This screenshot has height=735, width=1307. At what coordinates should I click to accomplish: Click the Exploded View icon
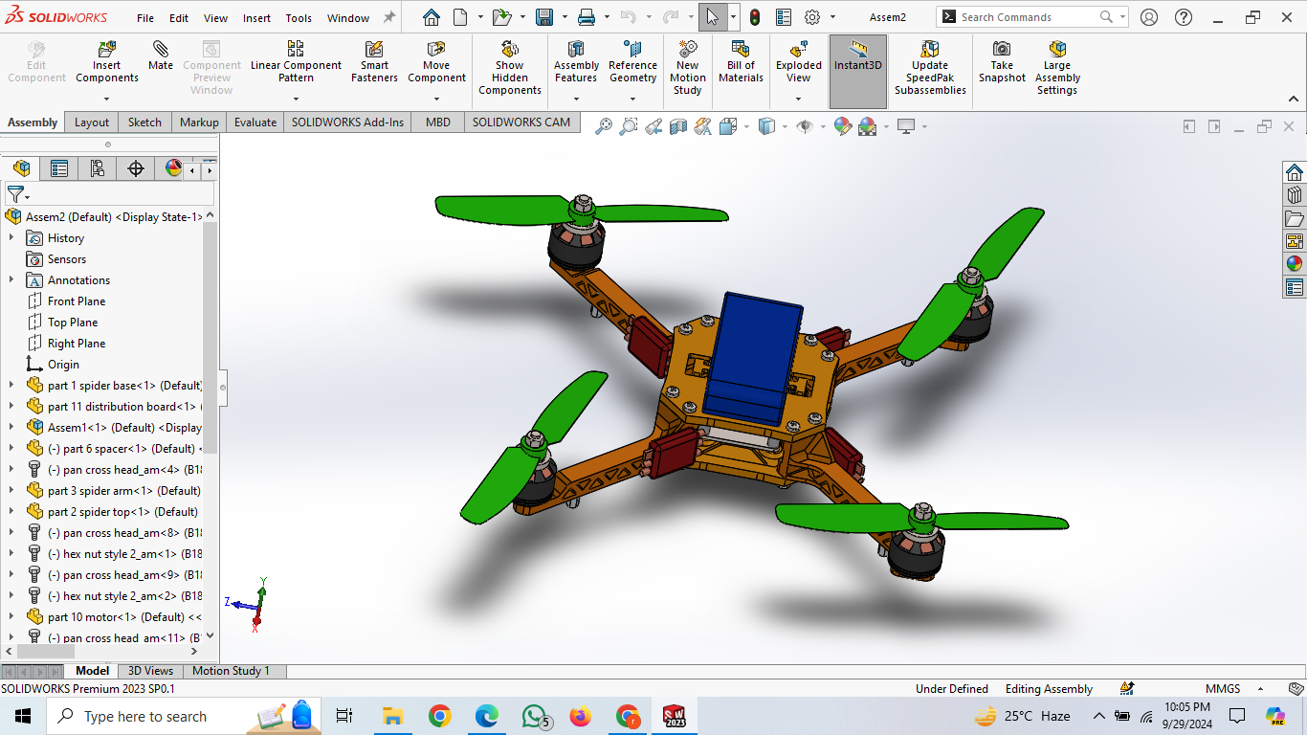(799, 49)
